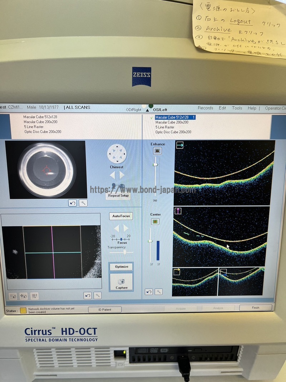Select Optic Disc Cube 200x200 in the OD/Right list
This screenshot has width=286, height=382.
43,132
